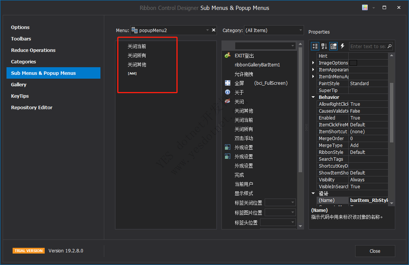Click the first 外观设置 item icon
409x265 pixels.
click(x=228, y=147)
